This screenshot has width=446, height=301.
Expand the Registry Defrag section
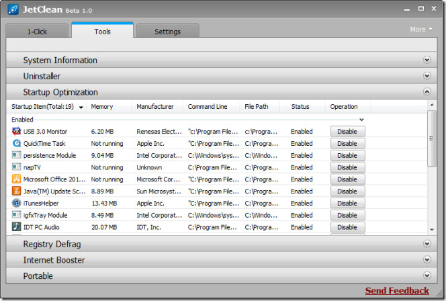427,243
